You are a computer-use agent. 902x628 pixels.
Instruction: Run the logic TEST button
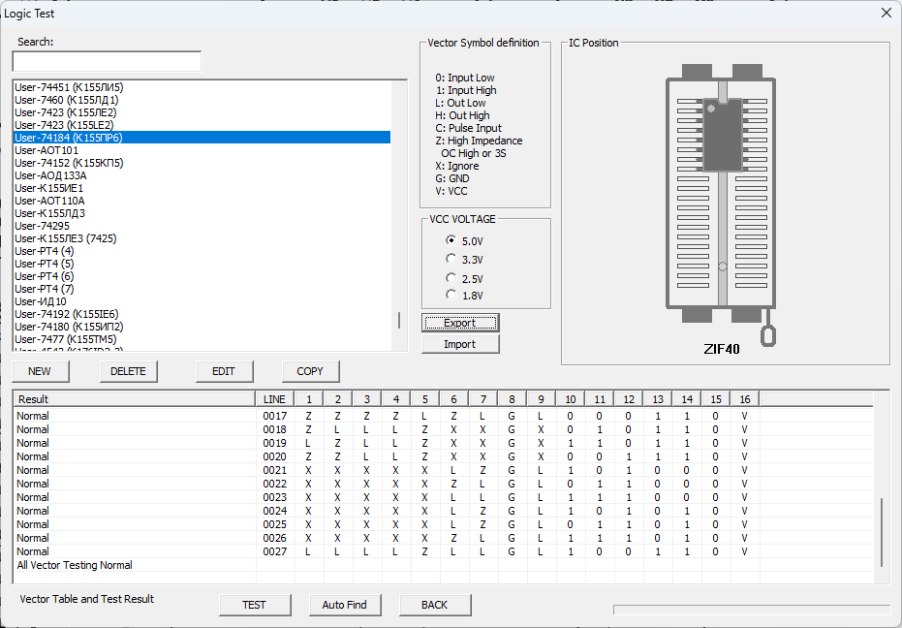pyautogui.click(x=254, y=605)
